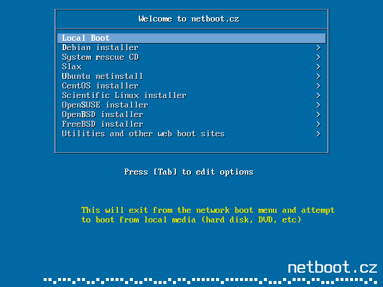The image size is (383, 287).
Task: Open the OpenSUSE installer entry
Action: 105,105
